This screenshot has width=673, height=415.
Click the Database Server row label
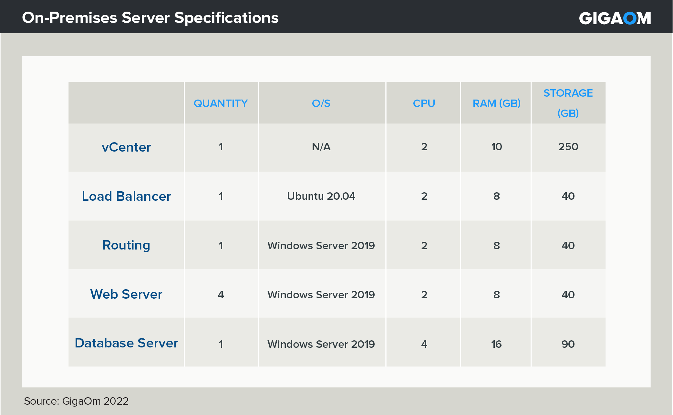[x=126, y=343]
